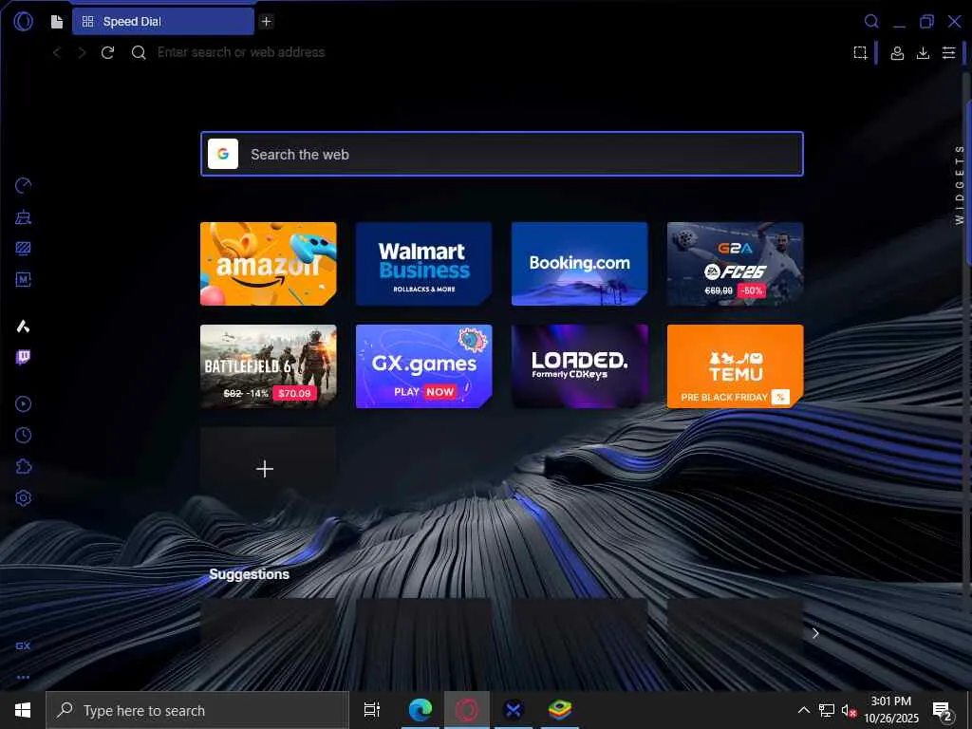This screenshot has height=729, width=972.
Task: Click the Google search engine icon
Action: tap(223, 154)
